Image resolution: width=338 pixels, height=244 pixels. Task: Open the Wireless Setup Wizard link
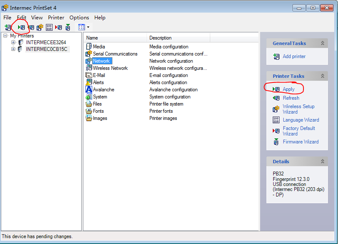point(298,109)
